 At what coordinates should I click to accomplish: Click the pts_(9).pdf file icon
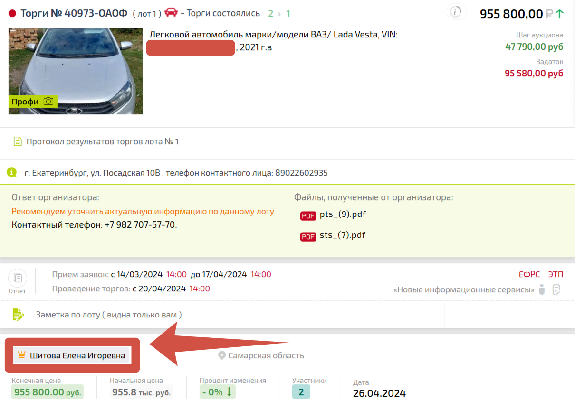pos(308,216)
